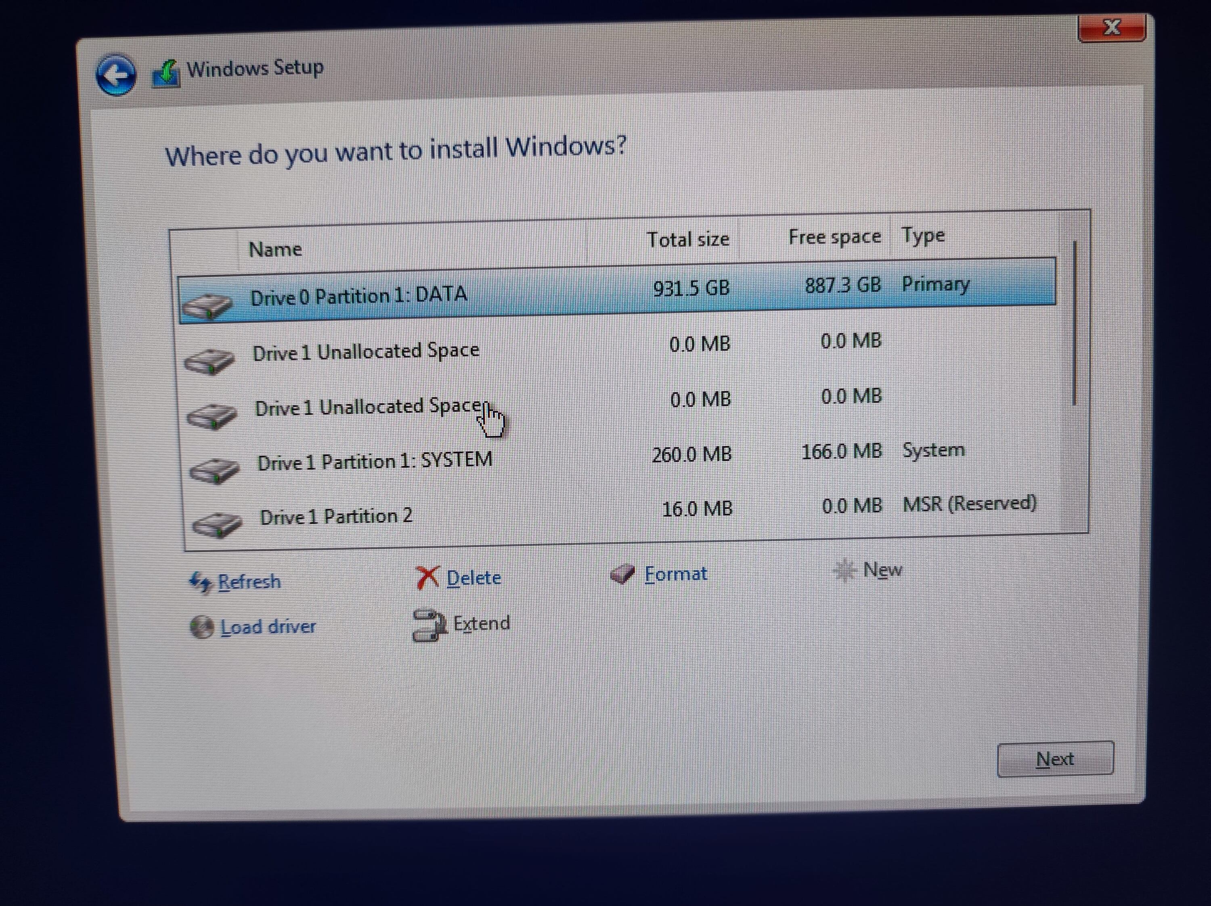Screen dimensions: 1211x906
Task: Click the drive icon of Drive 1 Partition 1: SYSTEM
Action: click(215, 470)
